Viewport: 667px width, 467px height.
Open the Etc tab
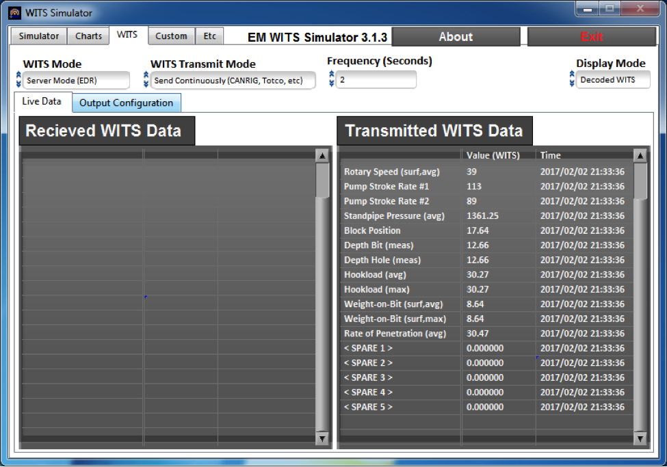pos(209,36)
